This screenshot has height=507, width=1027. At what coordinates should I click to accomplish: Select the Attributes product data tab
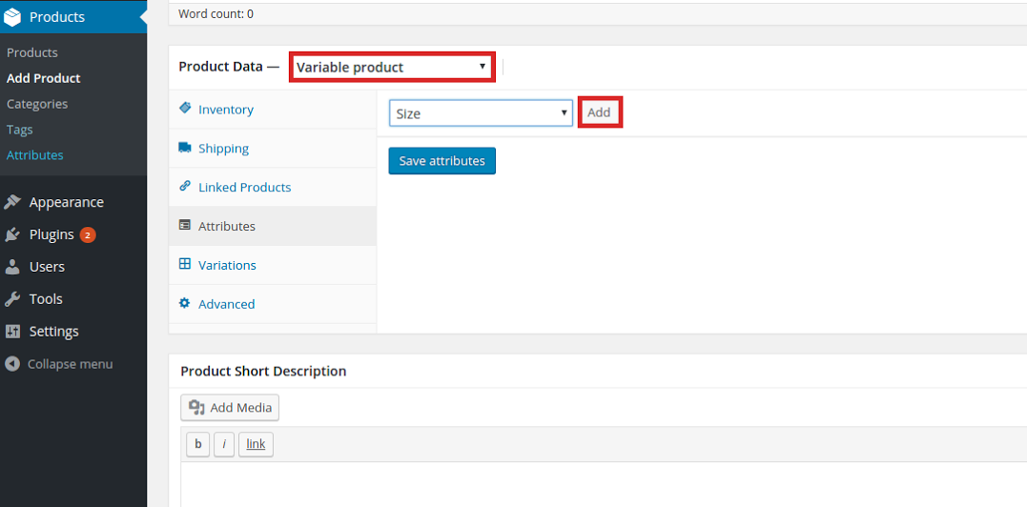coord(273,227)
